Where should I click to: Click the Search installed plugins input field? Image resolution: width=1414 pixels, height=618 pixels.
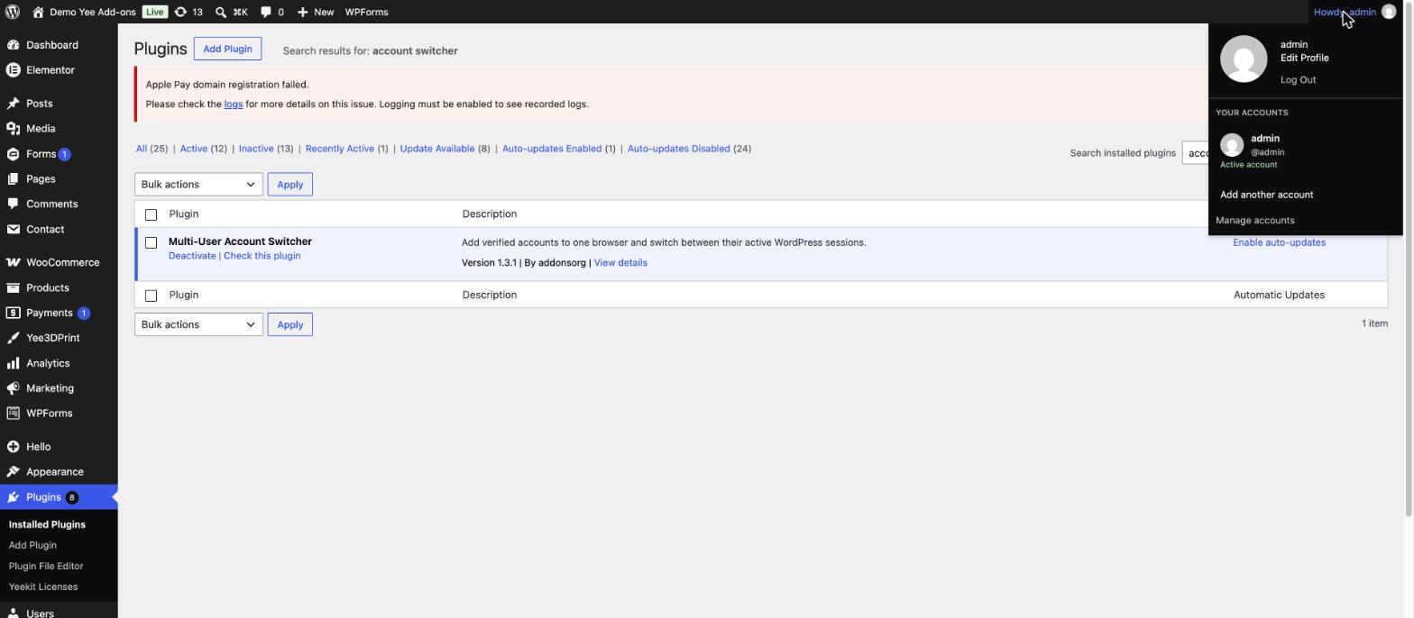tap(1196, 153)
